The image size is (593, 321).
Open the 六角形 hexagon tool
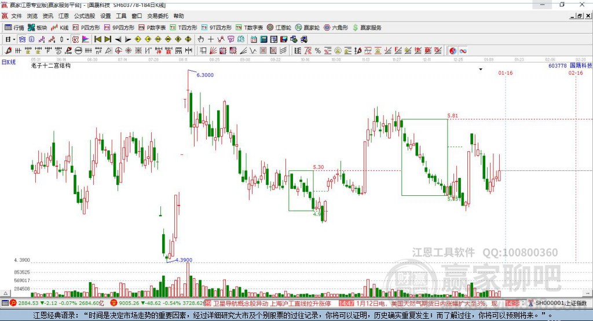336,28
